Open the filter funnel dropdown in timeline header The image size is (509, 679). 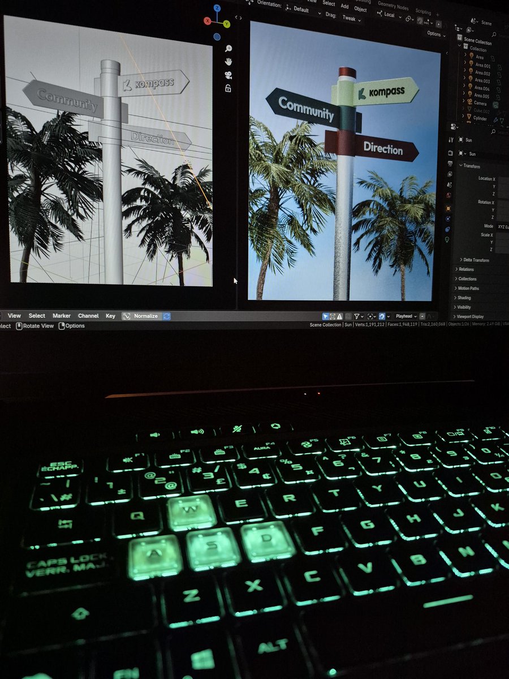[x=359, y=316]
